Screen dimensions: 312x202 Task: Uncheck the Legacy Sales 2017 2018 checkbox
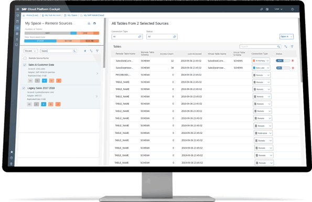(24, 88)
